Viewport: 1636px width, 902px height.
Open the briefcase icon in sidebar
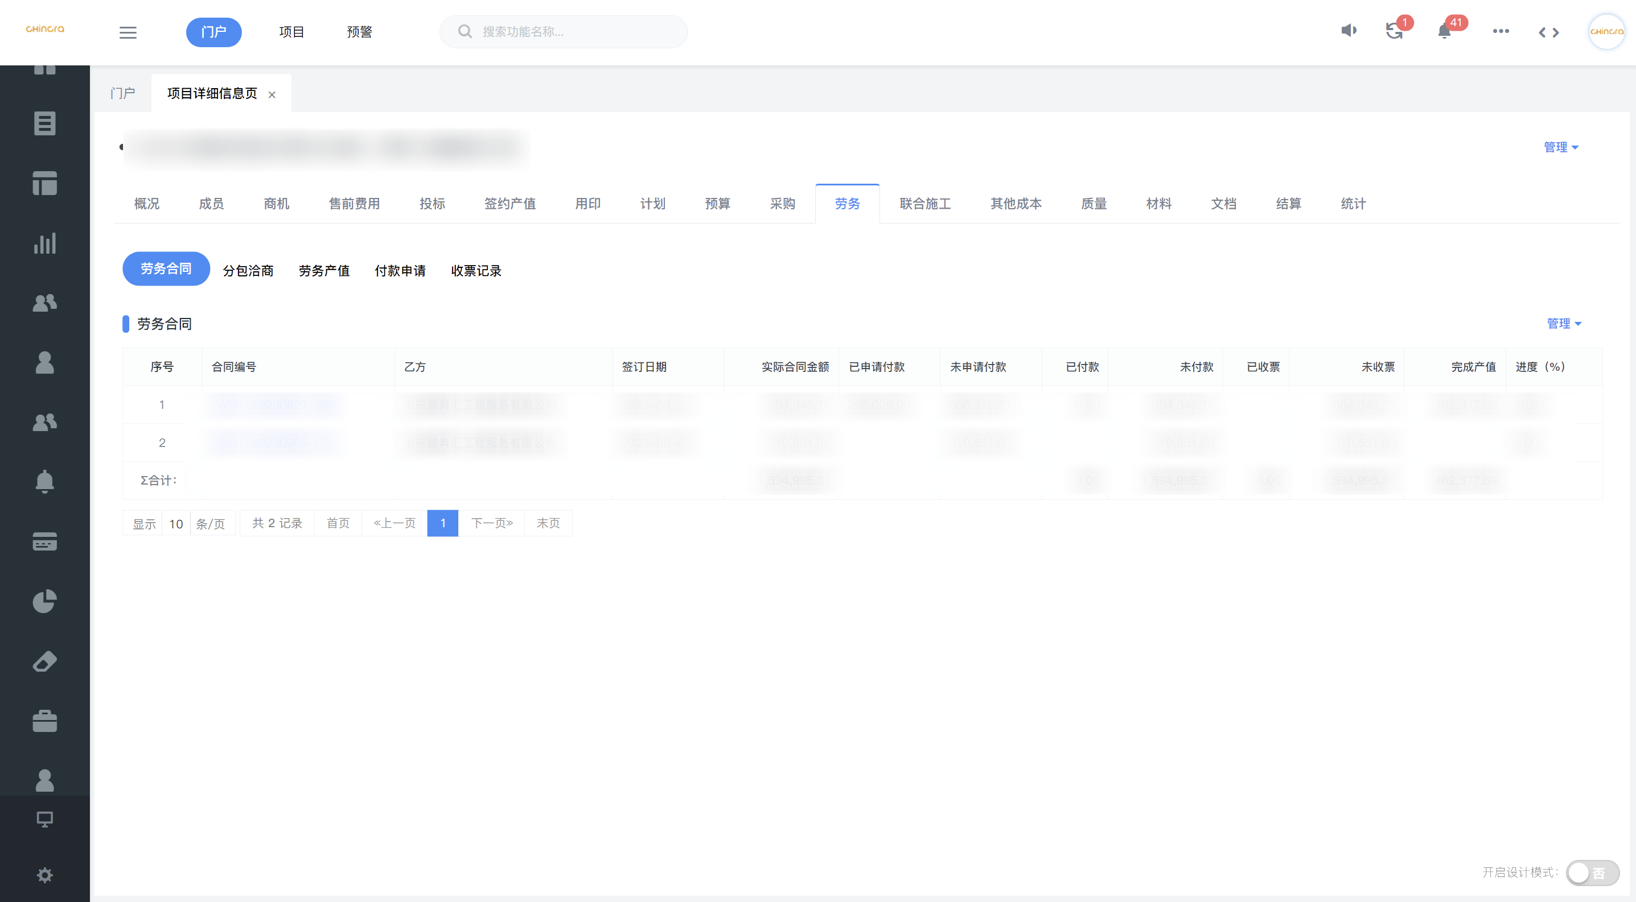point(44,721)
